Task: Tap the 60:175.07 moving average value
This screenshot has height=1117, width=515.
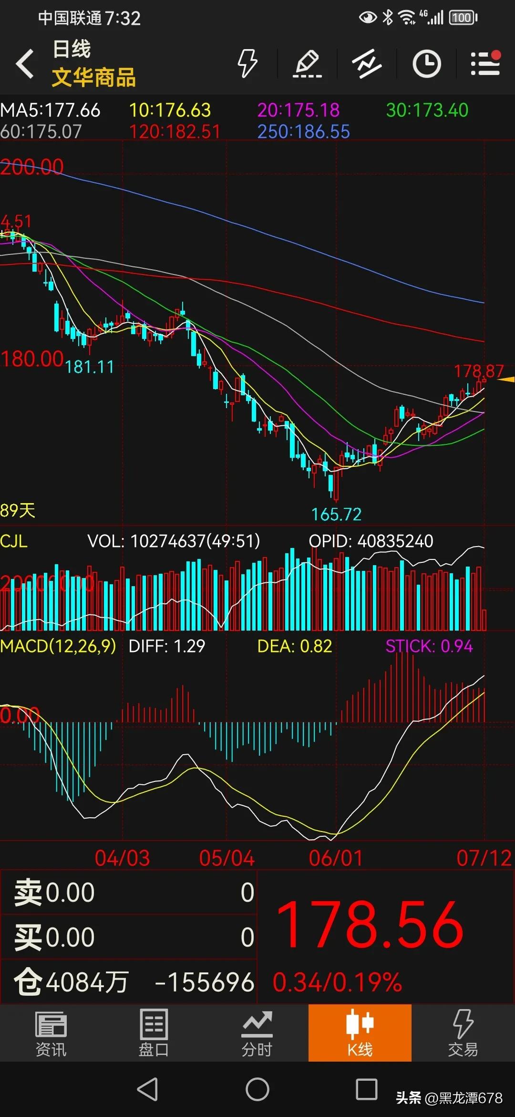Action: click(41, 132)
